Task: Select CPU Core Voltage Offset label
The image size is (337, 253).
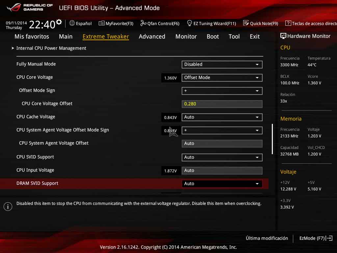Action: (x=47, y=103)
